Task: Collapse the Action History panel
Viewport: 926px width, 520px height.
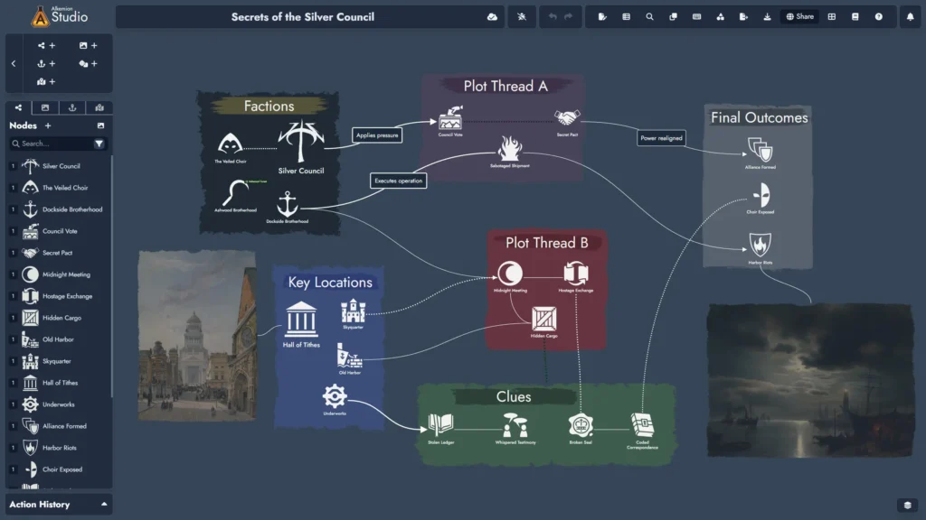Action: [102, 504]
